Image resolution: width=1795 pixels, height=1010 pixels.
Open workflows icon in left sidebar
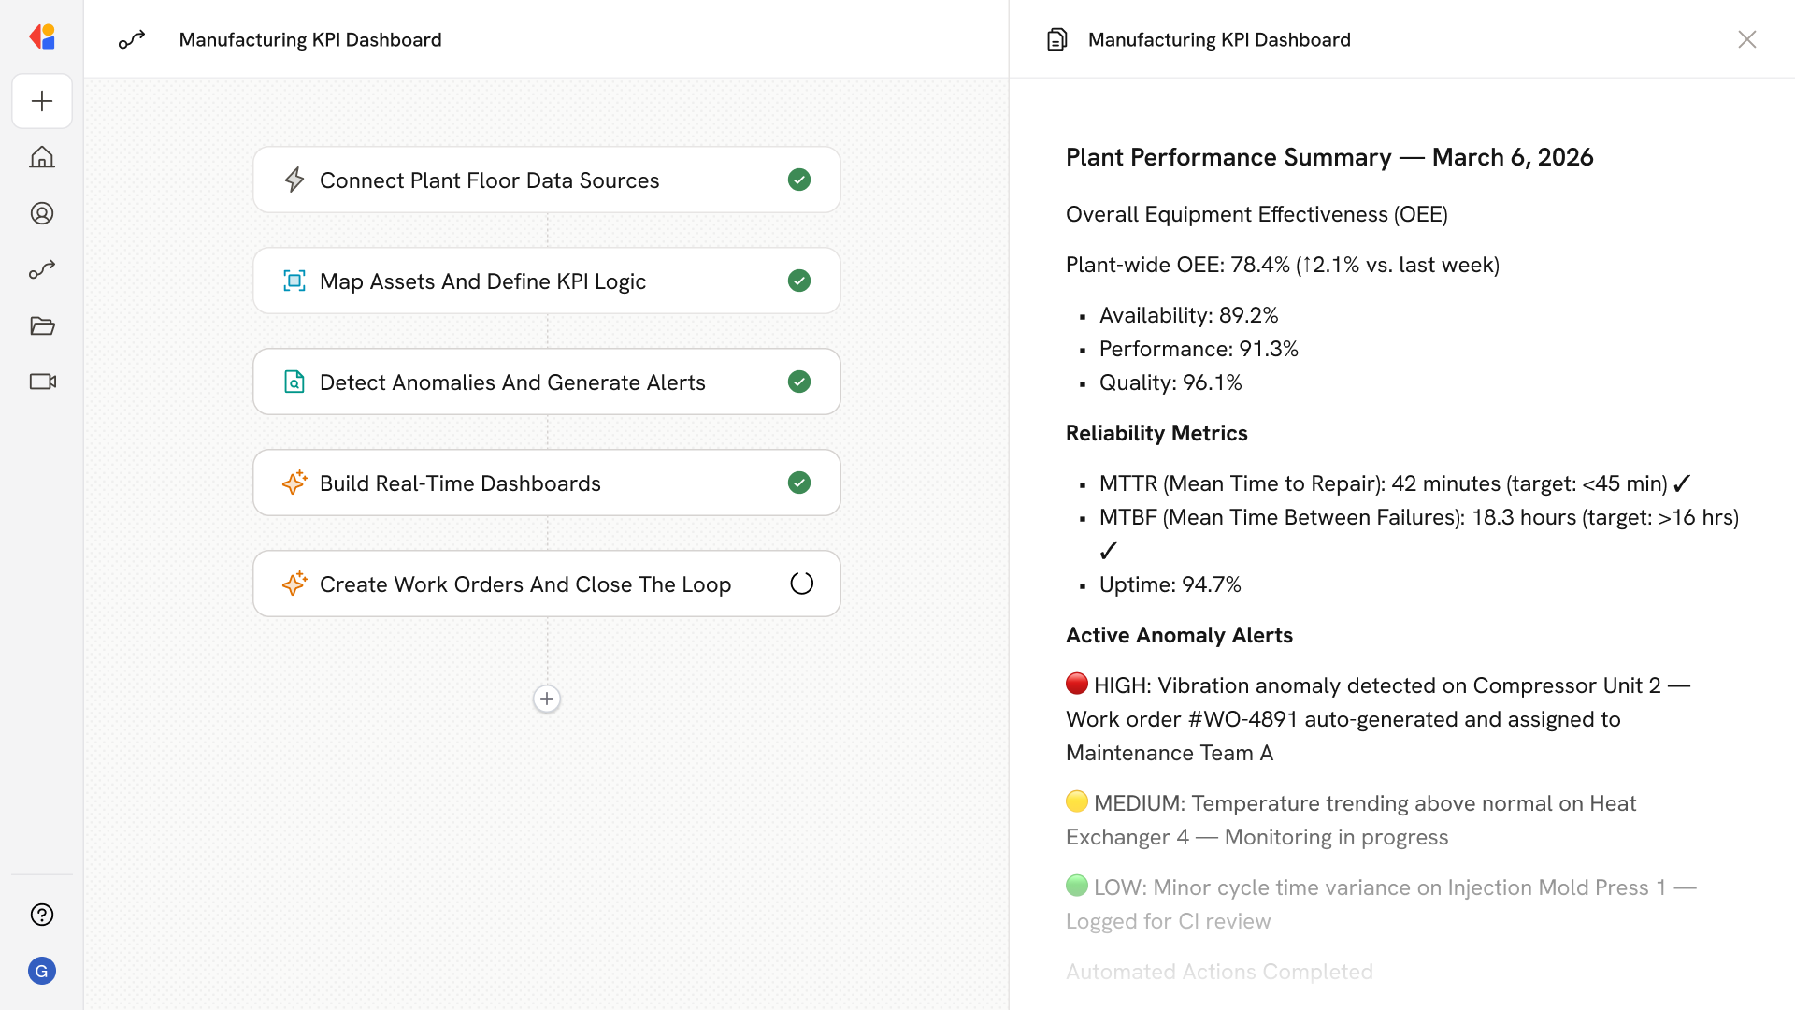point(42,269)
